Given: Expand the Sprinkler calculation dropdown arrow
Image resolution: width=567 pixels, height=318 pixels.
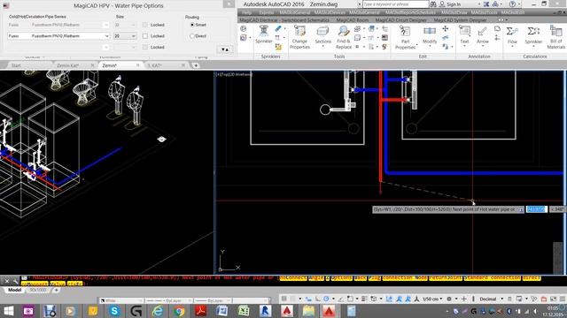Looking at the screenshot, I should (x=533, y=47).
